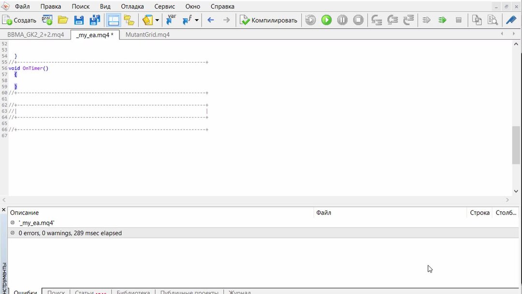Click the go to function (f) icon
This screenshot has height=294, width=522.
(187, 20)
